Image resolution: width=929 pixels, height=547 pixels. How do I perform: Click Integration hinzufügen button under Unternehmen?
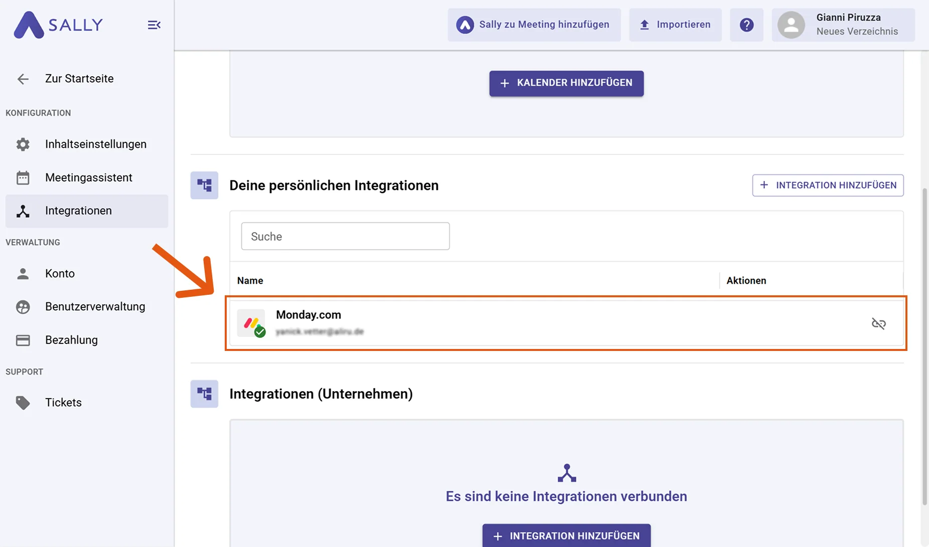566,535
